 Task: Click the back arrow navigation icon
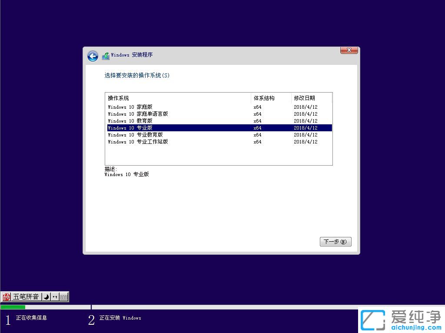[x=93, y=56]
